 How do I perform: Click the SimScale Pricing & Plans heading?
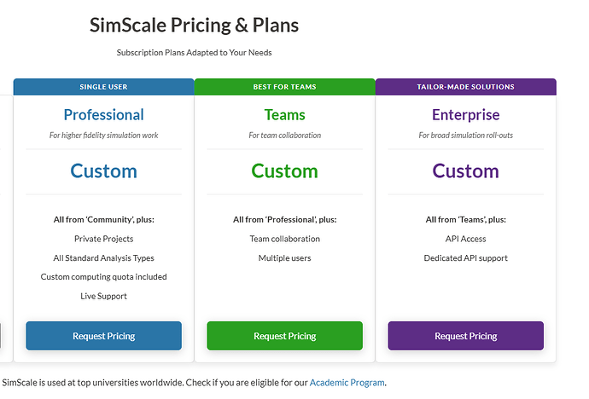(194, 25)
